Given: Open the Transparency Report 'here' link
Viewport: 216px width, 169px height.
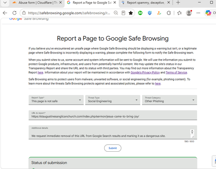Looking at the screenshot, I should [41, 73].
